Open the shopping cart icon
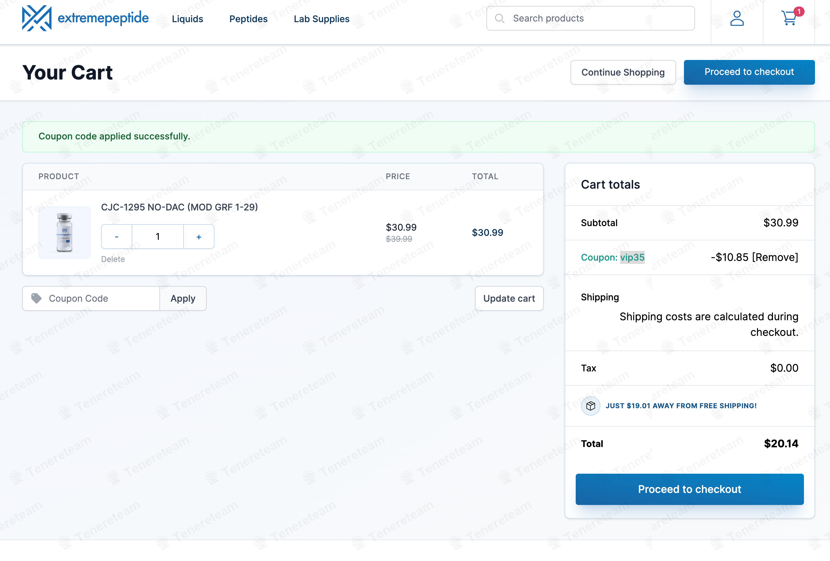This screenshot has width=830, height=561. pyautogui.click(x=789, y=18)
